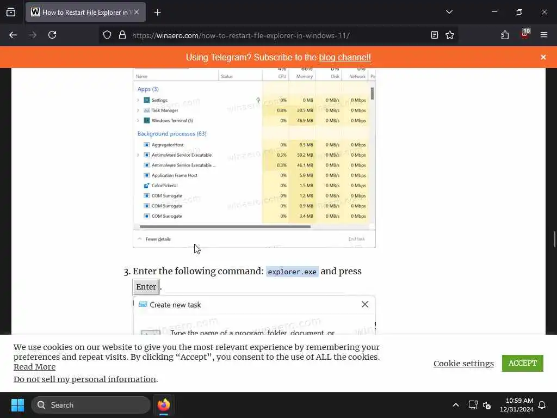Viewport: 557px width, 418px height.
Task: Open Cookie settings
Action: tap(463, 363)
